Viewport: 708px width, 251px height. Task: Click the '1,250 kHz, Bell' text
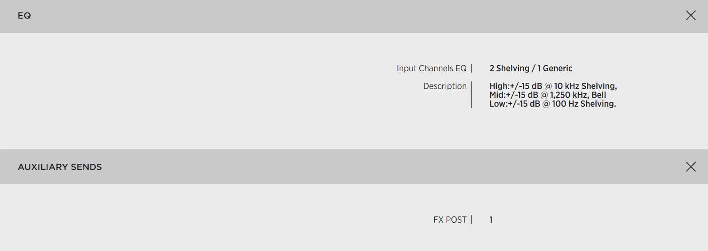coord(578,95)
